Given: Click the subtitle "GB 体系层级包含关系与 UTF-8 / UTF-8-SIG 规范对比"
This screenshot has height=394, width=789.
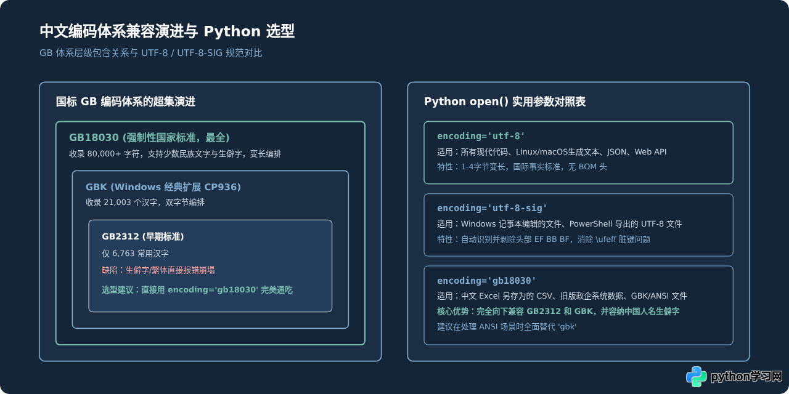Looking at the screenshot, I should click(x=151, y=53).
